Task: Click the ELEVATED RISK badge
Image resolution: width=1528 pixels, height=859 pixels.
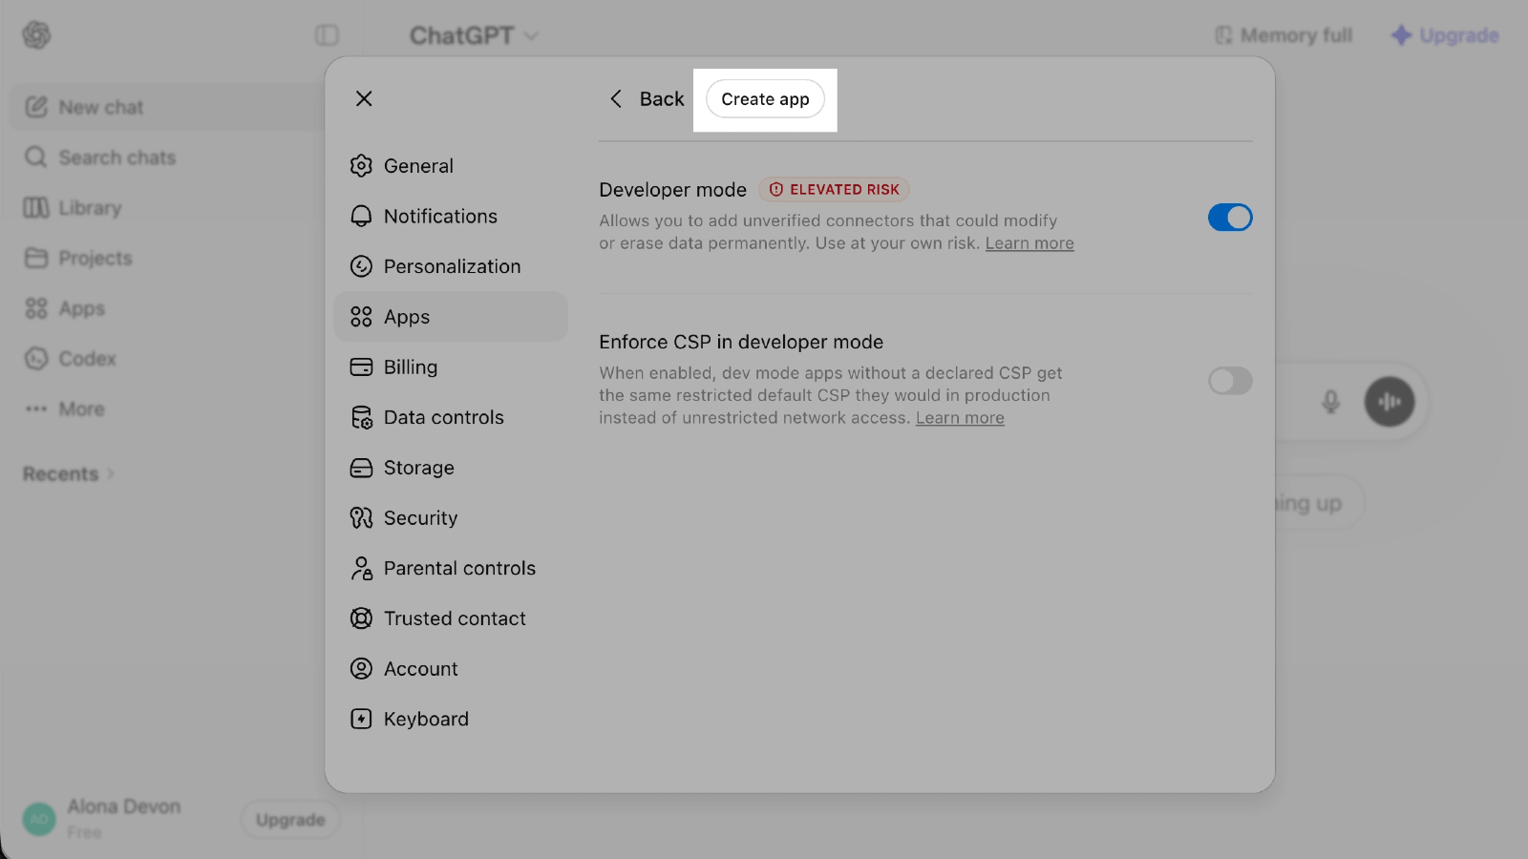Action: 835,190
